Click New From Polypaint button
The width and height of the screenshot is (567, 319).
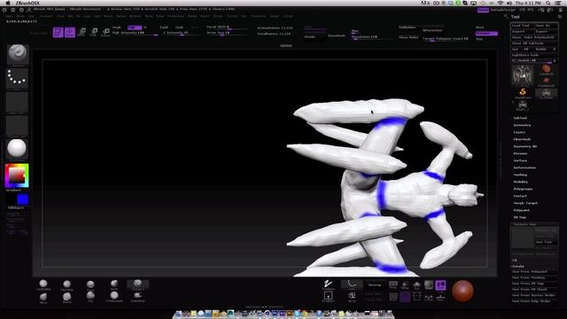(533, 272)
